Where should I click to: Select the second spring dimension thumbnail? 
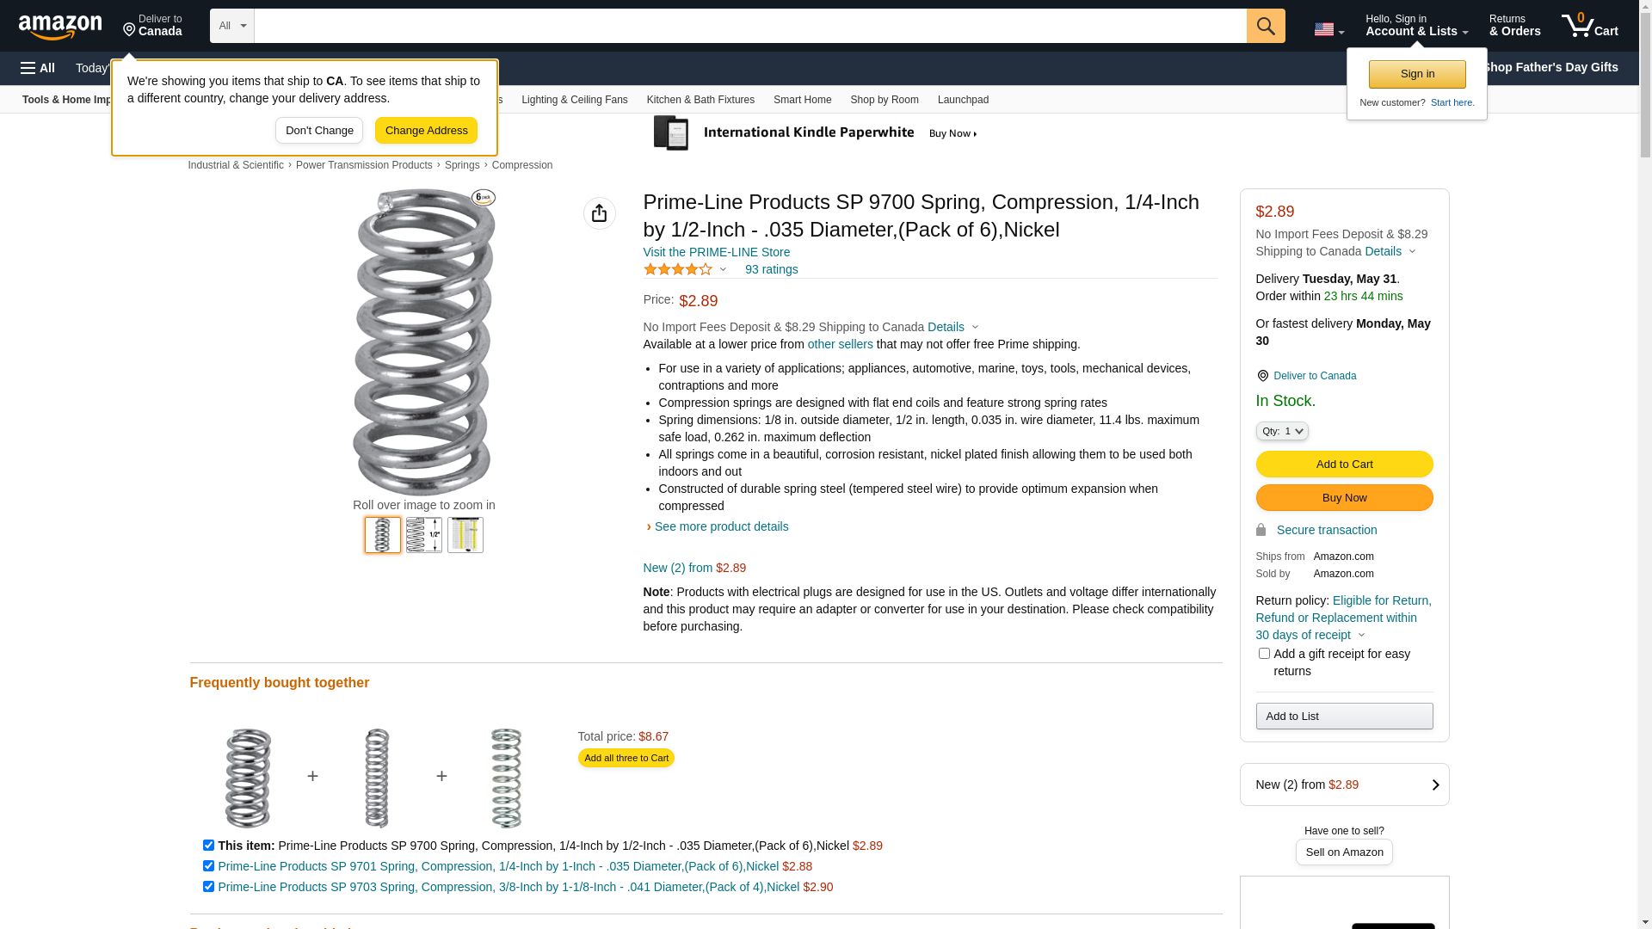click(x=424, y=535)
